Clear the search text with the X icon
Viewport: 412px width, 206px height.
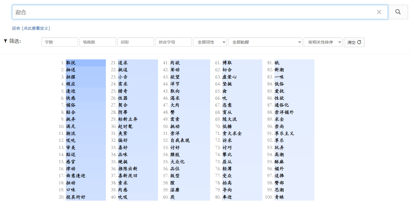tap(379, 12)
